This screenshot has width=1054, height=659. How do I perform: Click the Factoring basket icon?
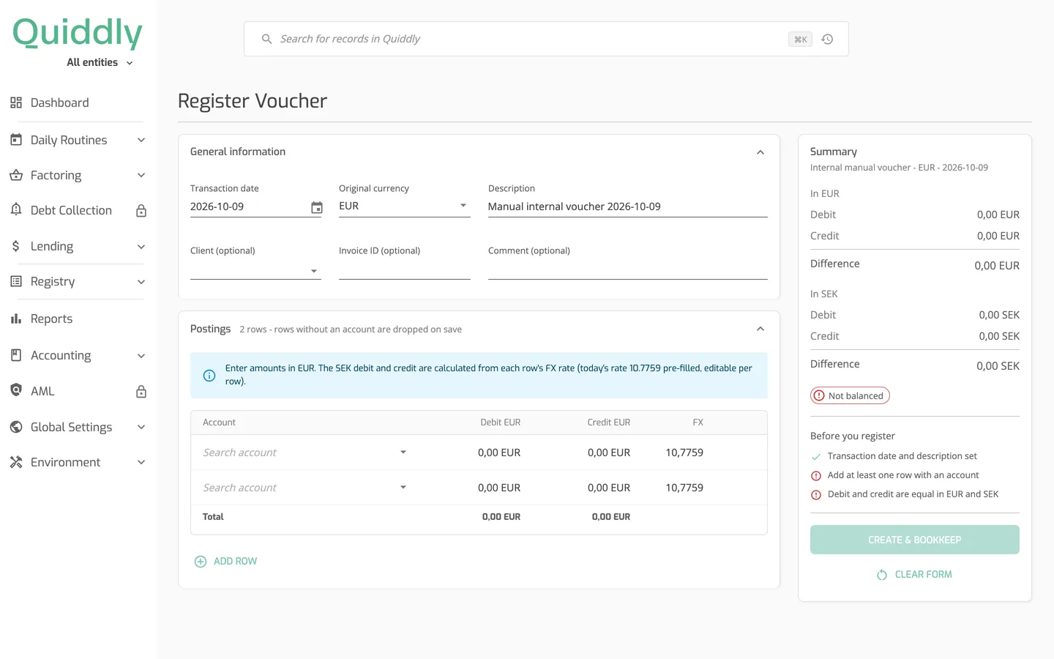tap(16, 175)
